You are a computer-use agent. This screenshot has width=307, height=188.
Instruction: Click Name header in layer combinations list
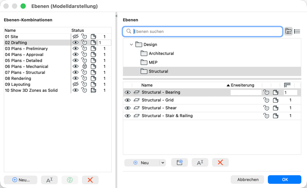pos(10,30)
